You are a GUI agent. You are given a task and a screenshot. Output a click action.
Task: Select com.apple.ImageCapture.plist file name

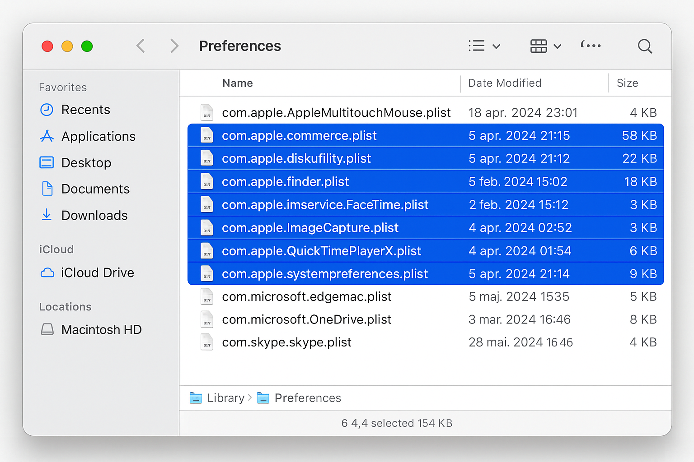click(310, 228)
